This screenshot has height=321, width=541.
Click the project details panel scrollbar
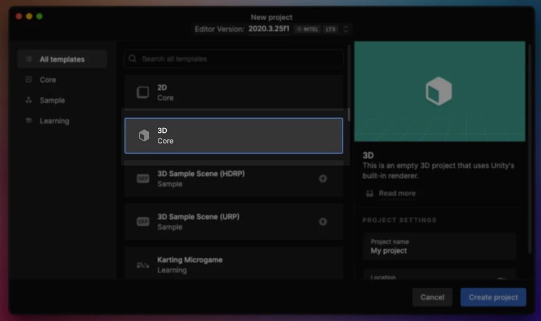tap(530, 149)
